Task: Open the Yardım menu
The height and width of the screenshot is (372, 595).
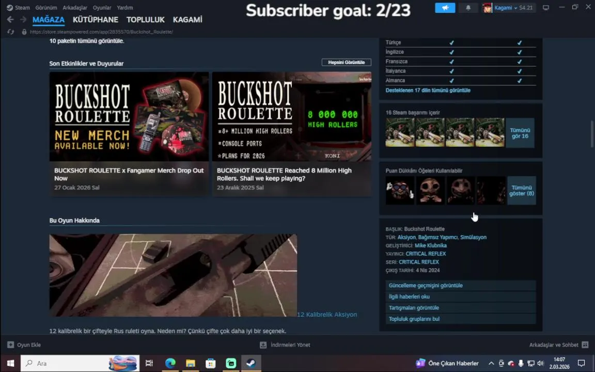Action: click(125, 8)
